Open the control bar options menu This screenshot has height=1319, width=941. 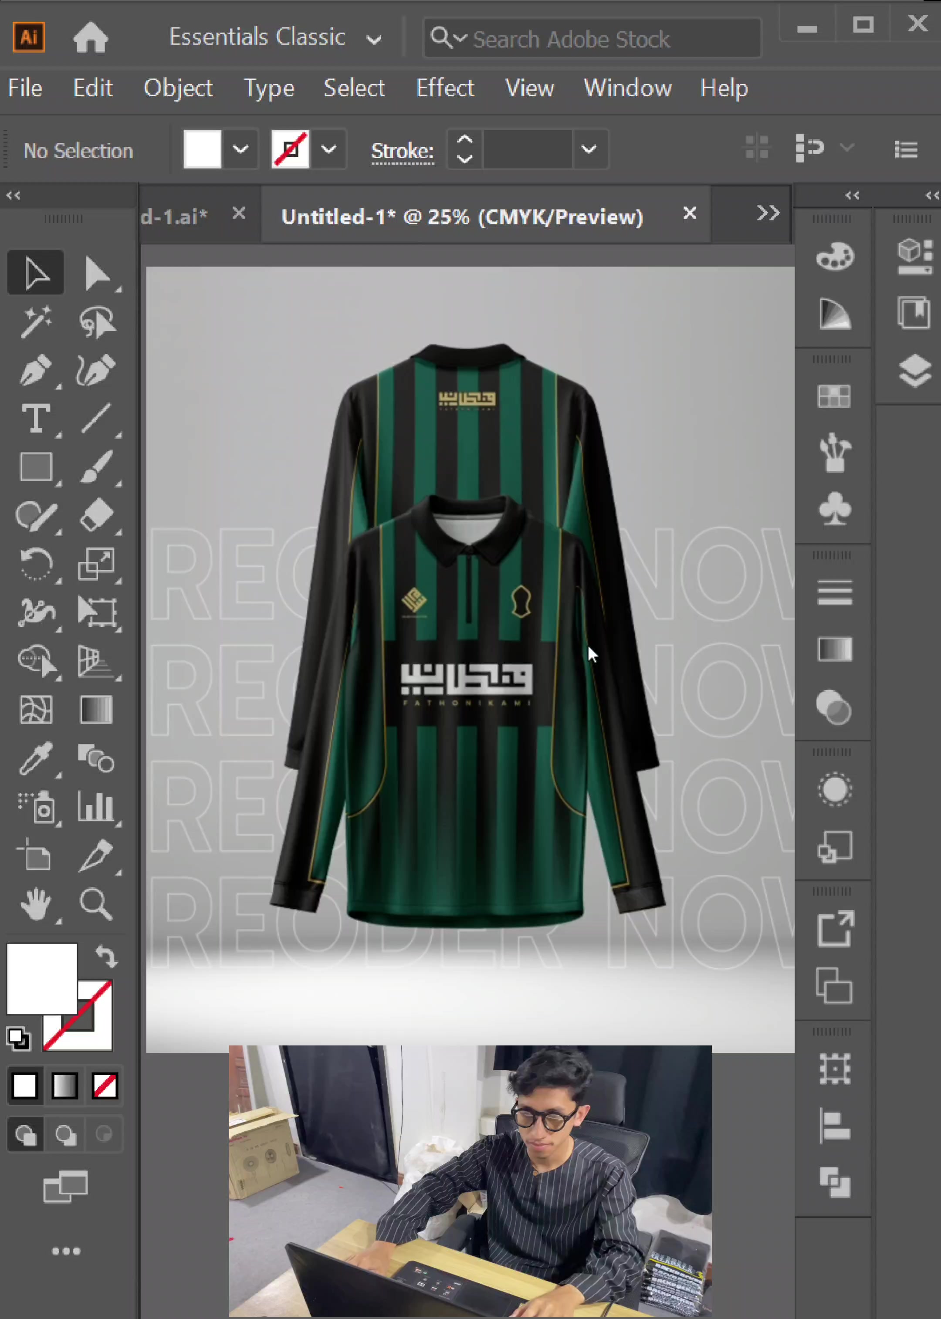click(906, 149)
